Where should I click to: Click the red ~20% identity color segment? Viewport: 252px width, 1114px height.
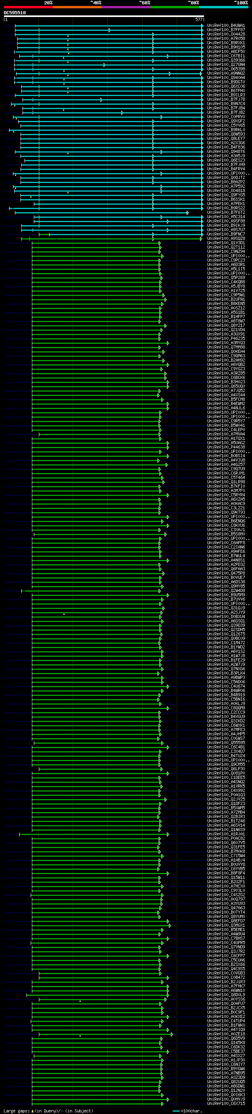click(x=28, y=7)
